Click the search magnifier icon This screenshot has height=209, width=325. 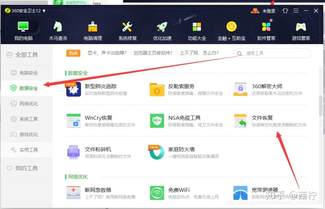[239, 54]
